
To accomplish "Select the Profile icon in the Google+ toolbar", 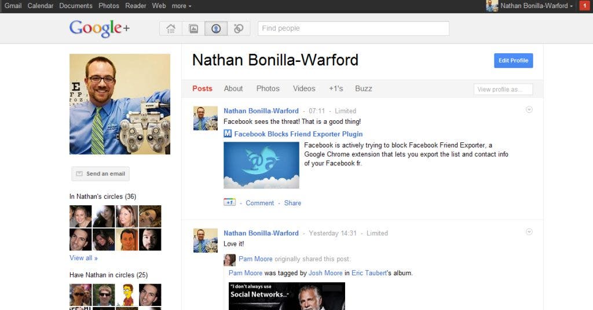I will point(216,28).
